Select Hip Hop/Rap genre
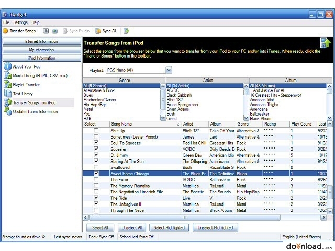The height and width of the screenshot is (251, 335). click(x=95, y=105)
